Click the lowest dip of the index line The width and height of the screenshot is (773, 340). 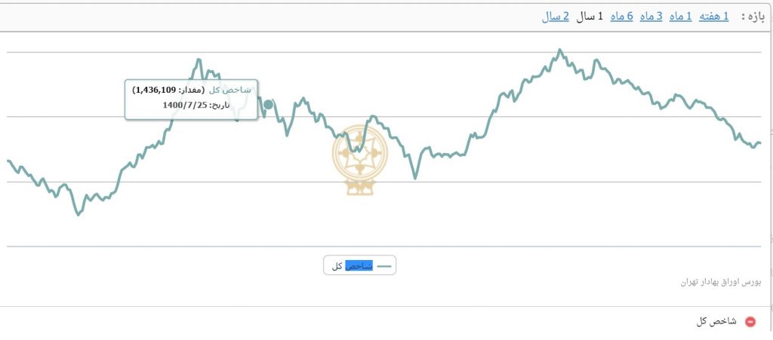tap(78, 215)
